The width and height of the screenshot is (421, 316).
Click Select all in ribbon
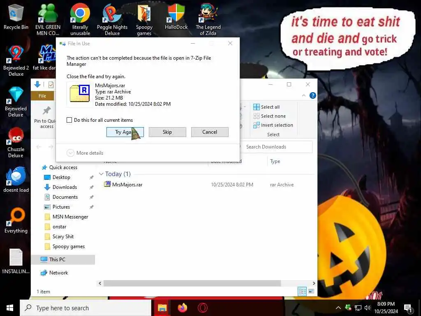pyautogui.click(x=266, y=107)
